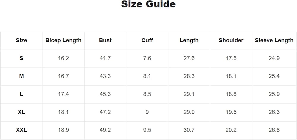Click the 8.1 cuff value for M
Screen dimensions: 297x140
(x=147, y=76)
